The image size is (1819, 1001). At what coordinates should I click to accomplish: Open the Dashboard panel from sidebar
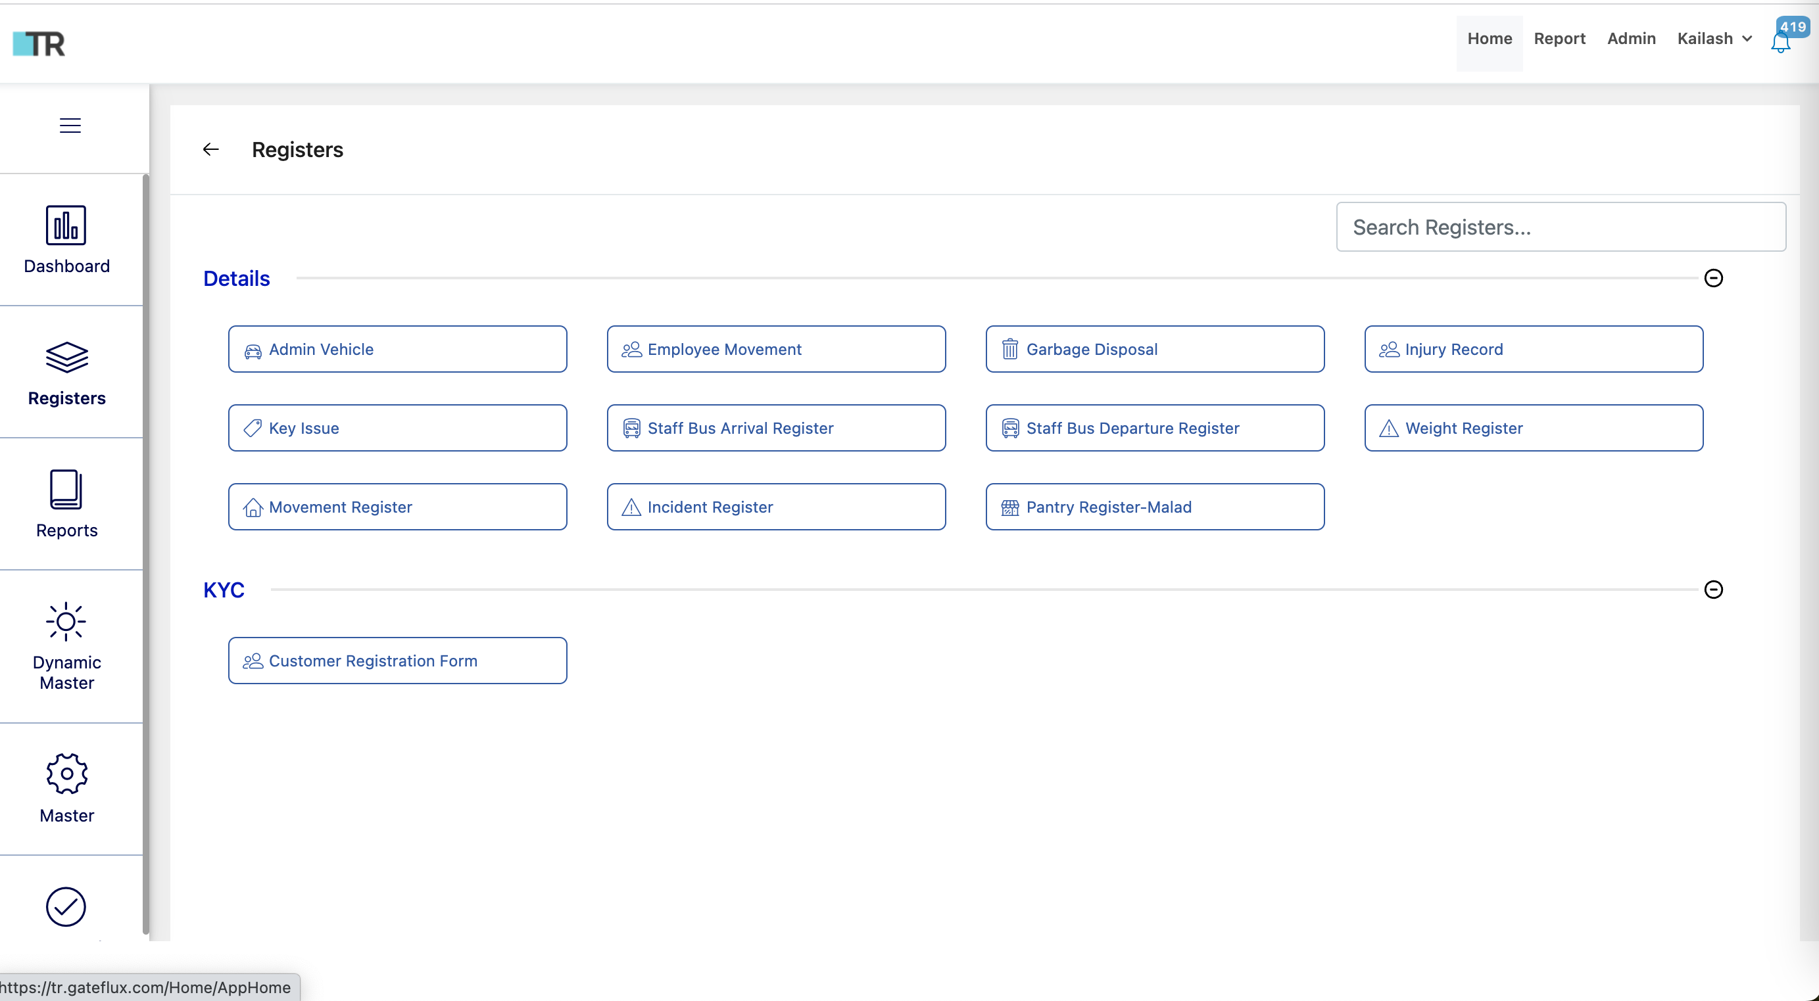66,240
